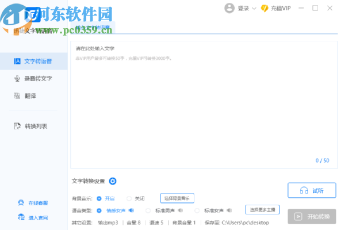Click 登录 to sign in
The height and width of the screenshot is (230, 341).
pos(243,9)
